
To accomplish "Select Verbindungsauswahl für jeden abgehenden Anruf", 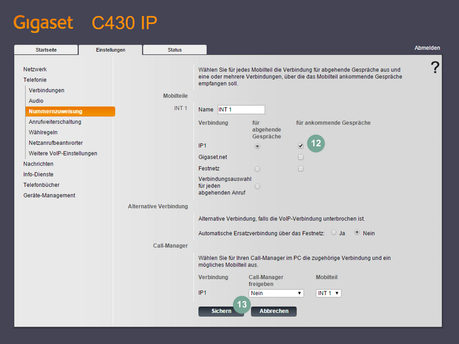I will [x=257, y=186].
